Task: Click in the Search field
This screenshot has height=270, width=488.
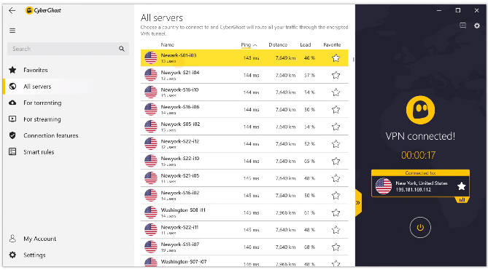Action: click(68, 49)
